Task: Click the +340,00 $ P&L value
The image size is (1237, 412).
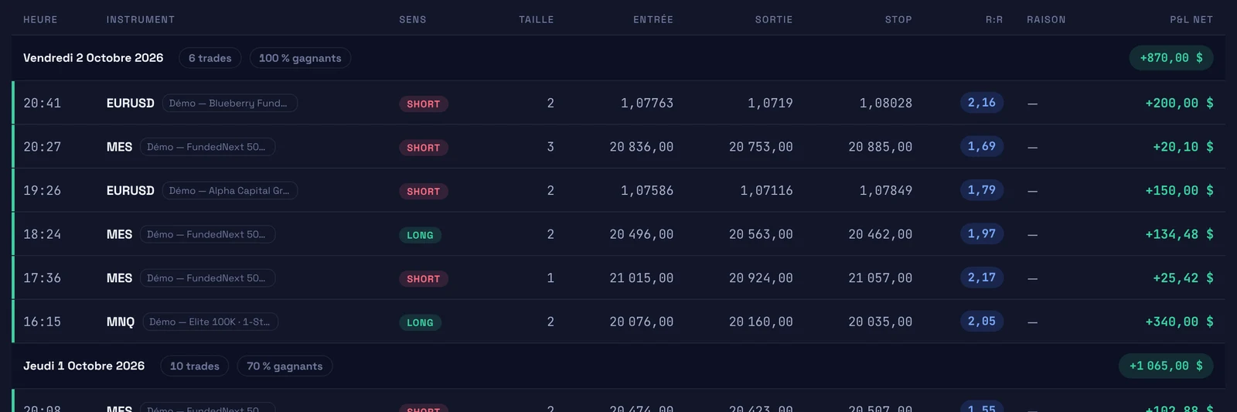Action: pyautogui.click(x=1180, y=322)
